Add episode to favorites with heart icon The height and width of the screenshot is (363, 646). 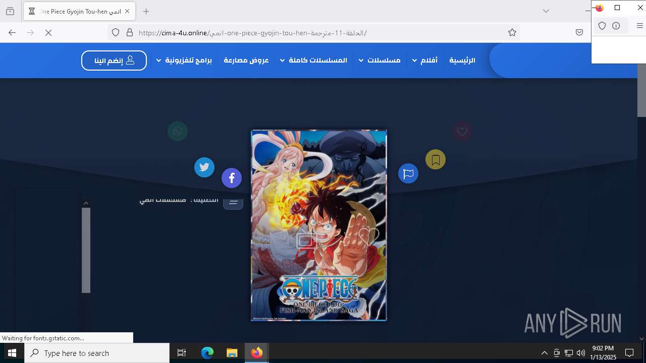(x=462, y=132)
